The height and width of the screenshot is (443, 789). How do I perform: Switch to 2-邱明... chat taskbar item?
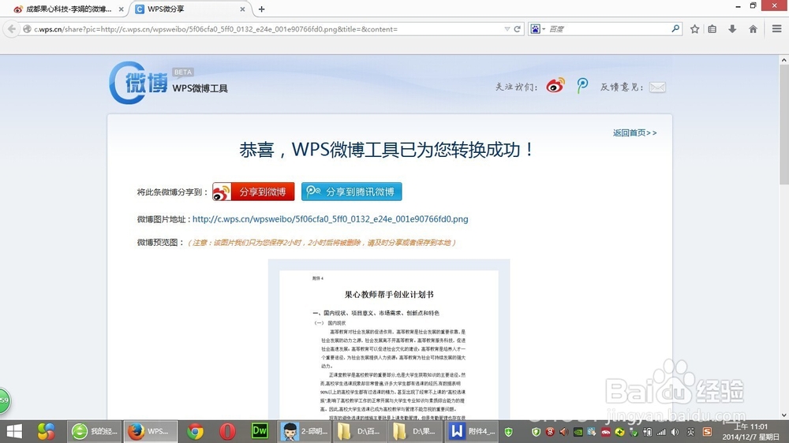305,431
